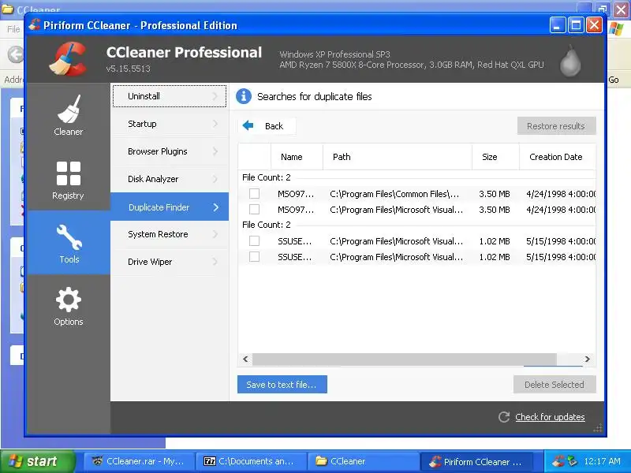Viewport: 631px width, 473px height.
Task: Click the first File Count: 2 group header
Action: pos(267,177)
